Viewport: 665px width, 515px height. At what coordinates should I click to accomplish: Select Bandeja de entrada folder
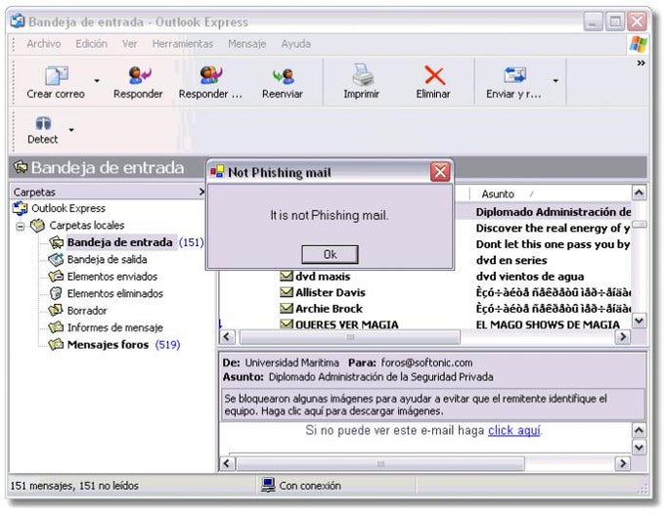pyautogui.click(x=119, y=242)
